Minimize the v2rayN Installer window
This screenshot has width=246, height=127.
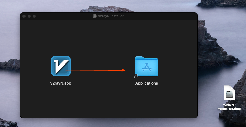click(x=29, y=16)
